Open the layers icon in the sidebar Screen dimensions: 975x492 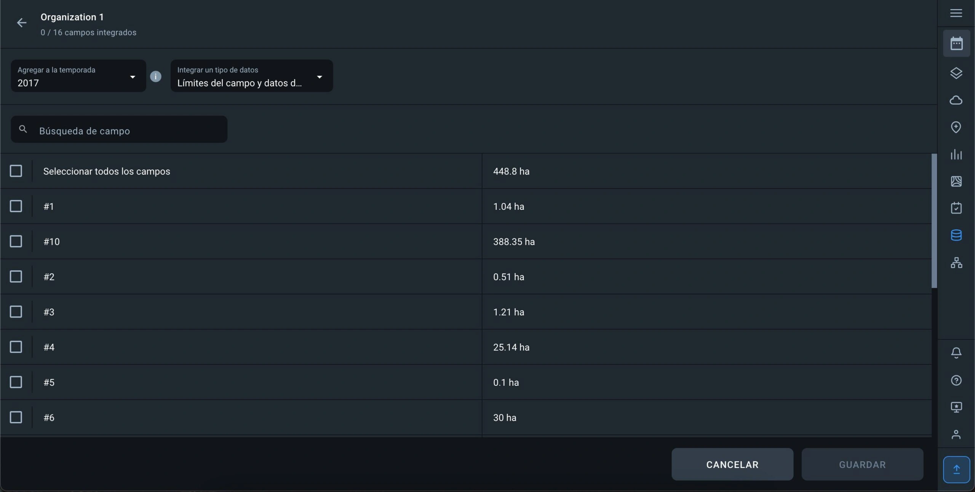pos(956,73)
